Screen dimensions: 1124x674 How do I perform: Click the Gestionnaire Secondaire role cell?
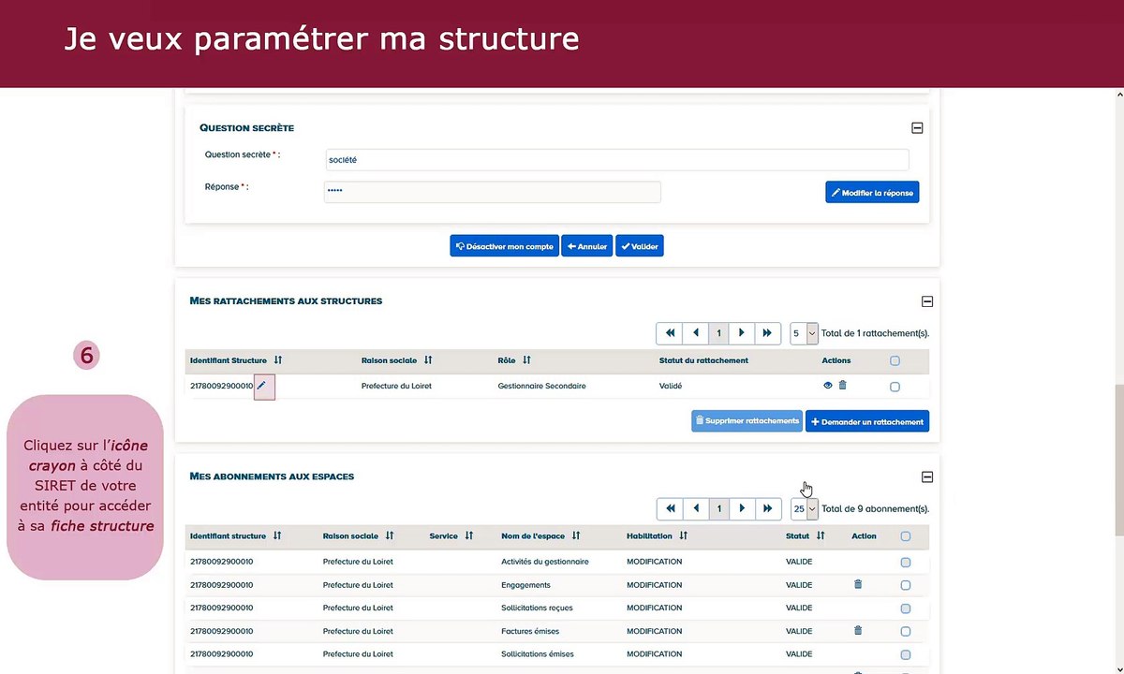(x=542, y=386)
